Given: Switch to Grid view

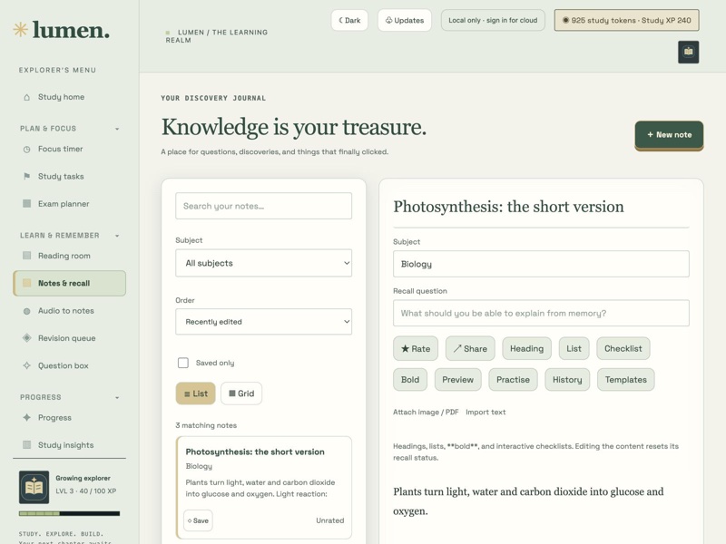Looking at the screenshot, I should click(241, 393).
